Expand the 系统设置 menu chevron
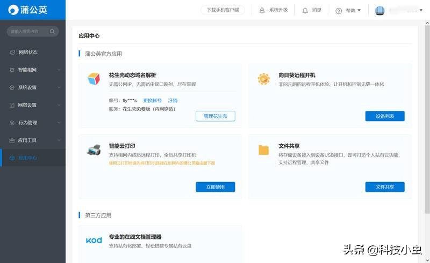Screen dimensions: 430x263 tap(59, 87)
